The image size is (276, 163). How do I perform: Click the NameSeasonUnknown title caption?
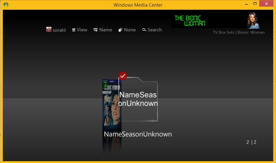[138, 134]
